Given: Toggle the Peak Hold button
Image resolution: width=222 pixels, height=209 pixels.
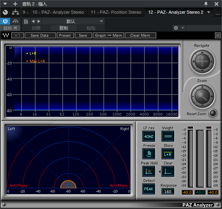Looking at the screenshot, I should click(x=149, y=171).
